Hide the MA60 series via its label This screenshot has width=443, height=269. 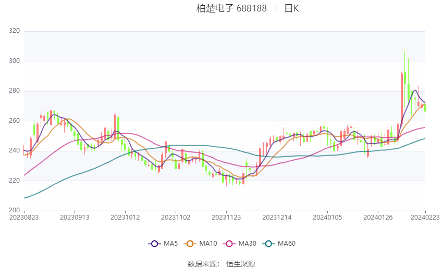point(287,244)
